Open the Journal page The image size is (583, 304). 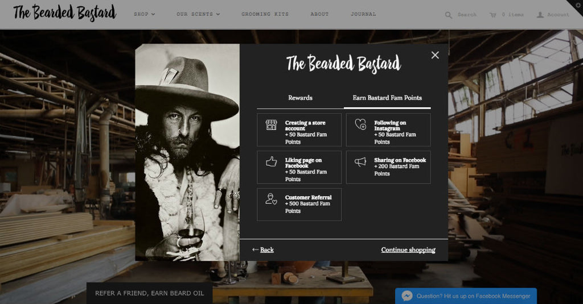pyautogui.click(x=363, y=14)
